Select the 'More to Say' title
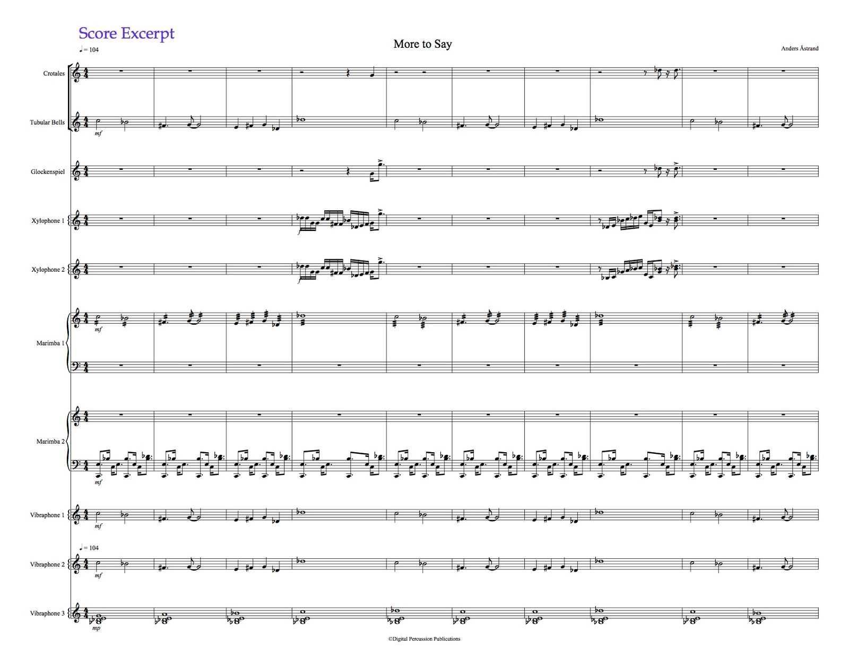 (x=422, y=44)
